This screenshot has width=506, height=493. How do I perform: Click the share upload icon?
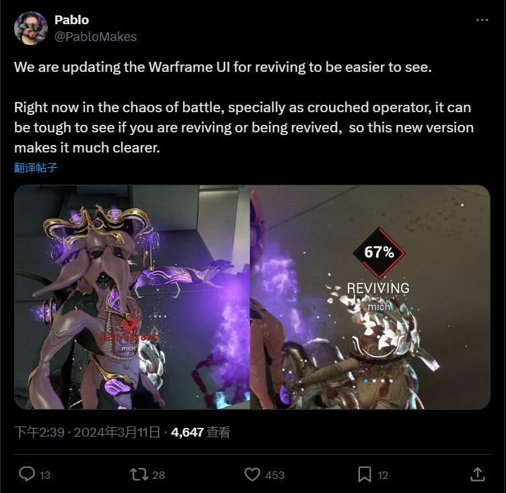[x=478, y=474]
